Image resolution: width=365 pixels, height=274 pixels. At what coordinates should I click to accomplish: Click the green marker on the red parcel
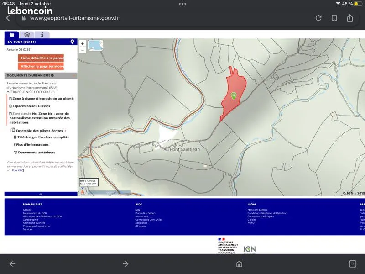(234, 96)
